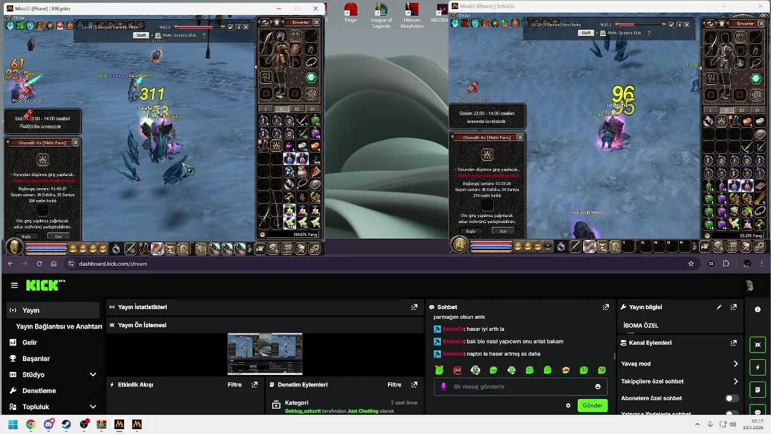Switch SobisCo inventory to page I
This screenshot has height=434, width=771.
pos(711,110)
